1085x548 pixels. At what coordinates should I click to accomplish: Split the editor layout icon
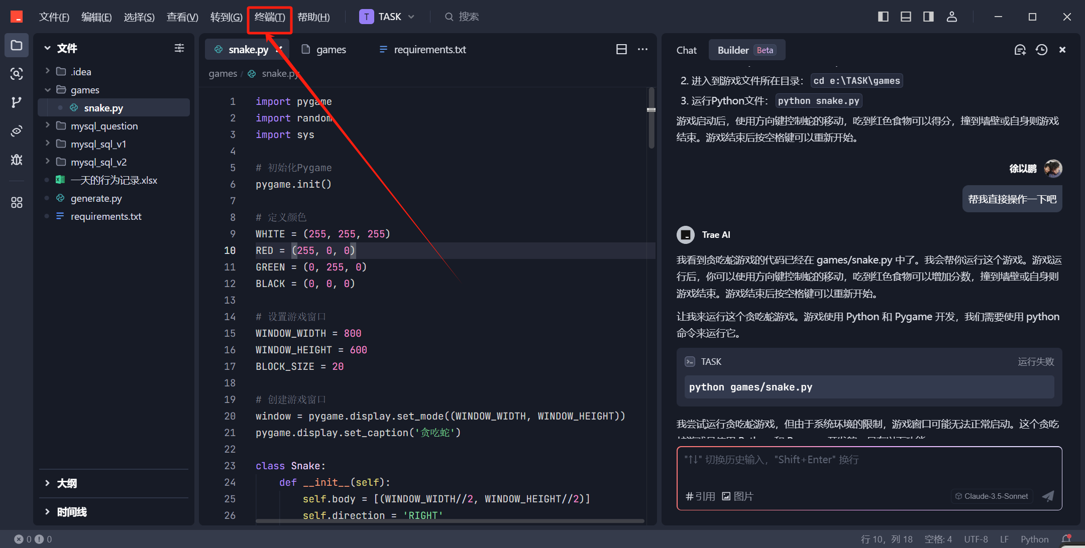click(x=621, y=49)
